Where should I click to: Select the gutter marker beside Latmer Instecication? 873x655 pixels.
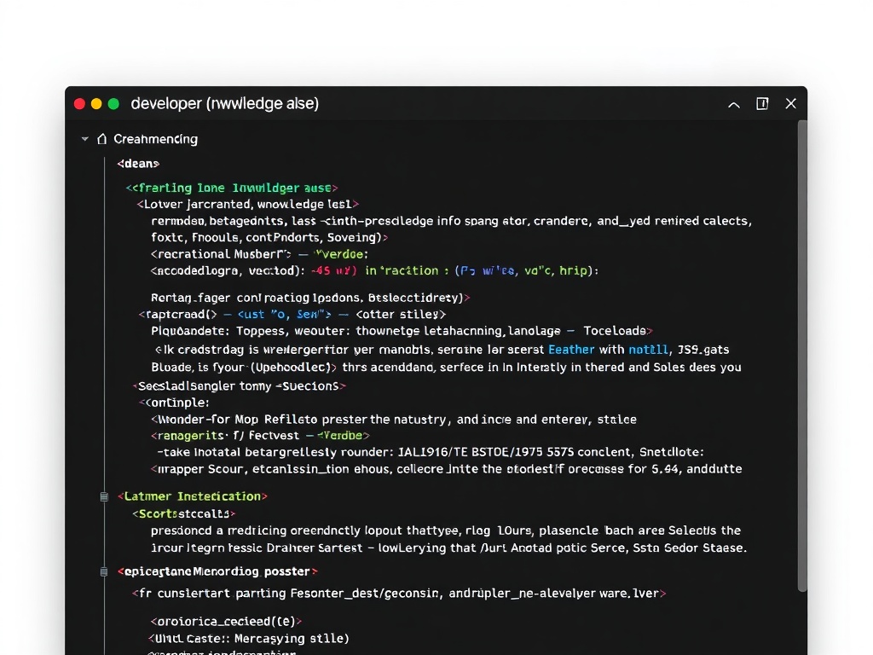(x=104, y=496)
